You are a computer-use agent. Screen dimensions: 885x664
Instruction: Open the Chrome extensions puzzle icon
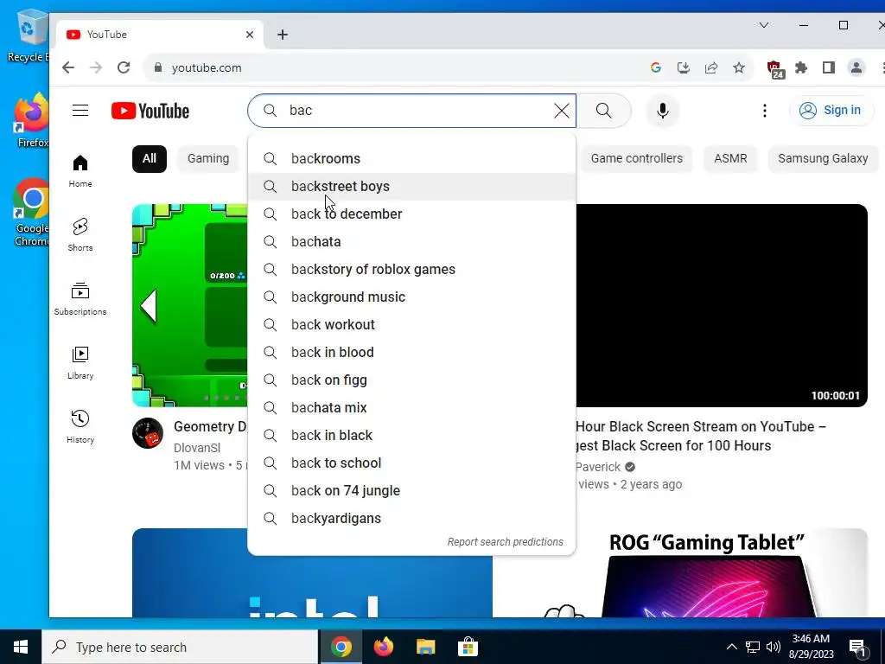click(801, 67)
